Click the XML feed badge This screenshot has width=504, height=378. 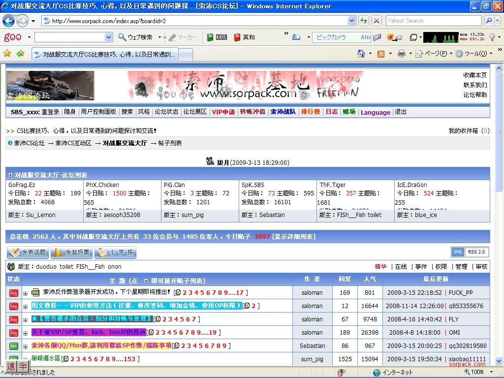coord(458,252)
